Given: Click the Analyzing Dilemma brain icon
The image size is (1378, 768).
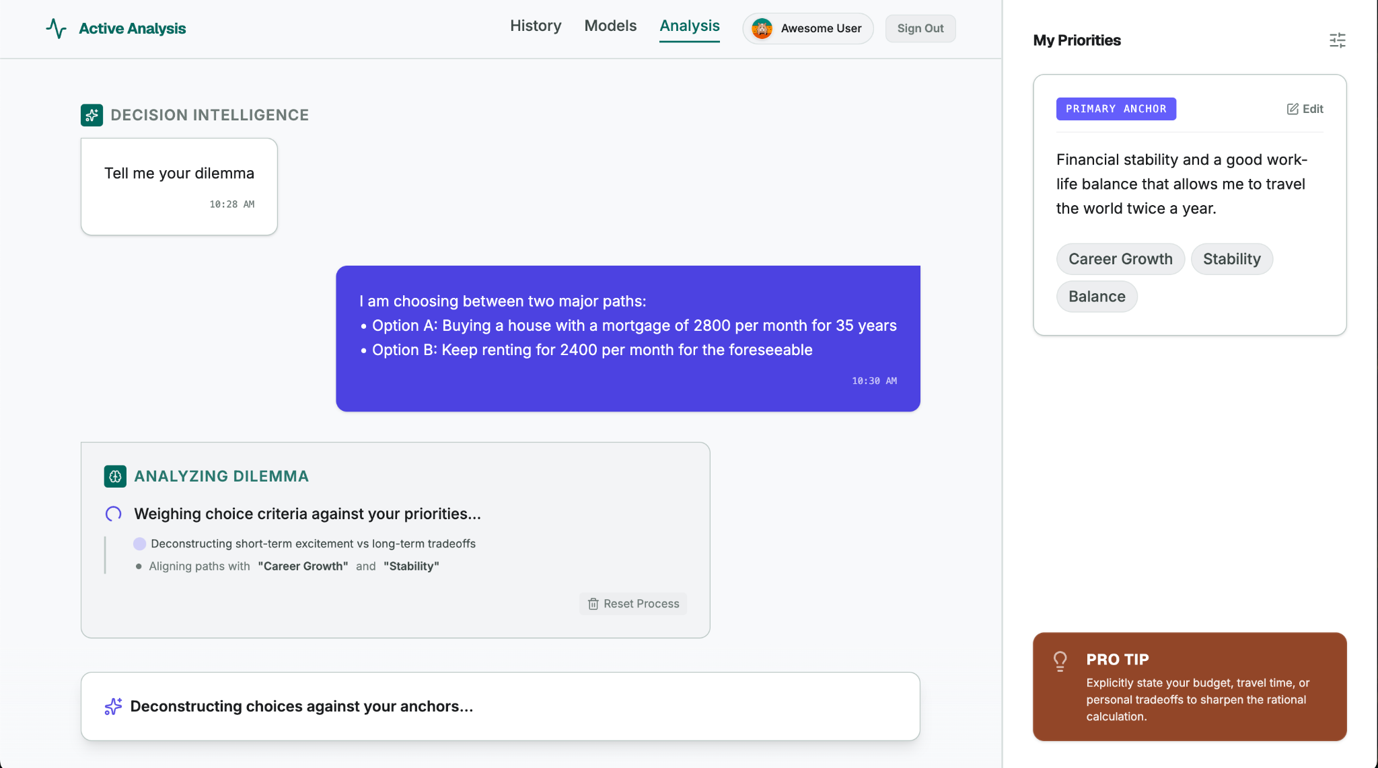Looking at the screenshot, I should [x=115, y=476].
